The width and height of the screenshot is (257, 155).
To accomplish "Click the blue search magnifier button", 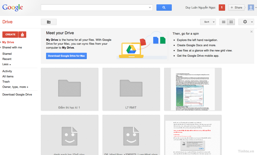I will point(164,7).
